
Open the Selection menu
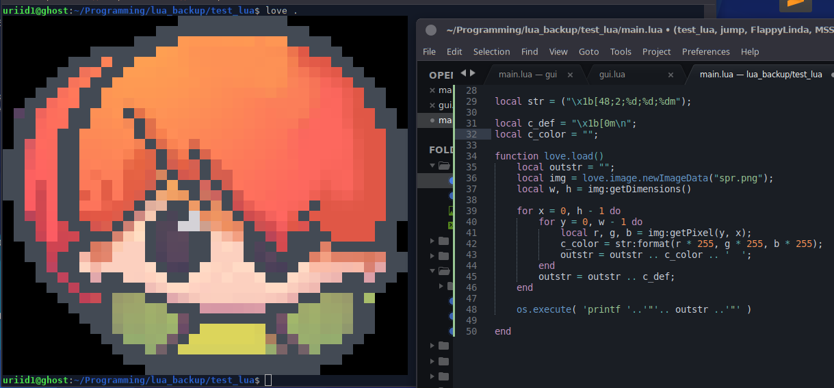pos(491,51)
